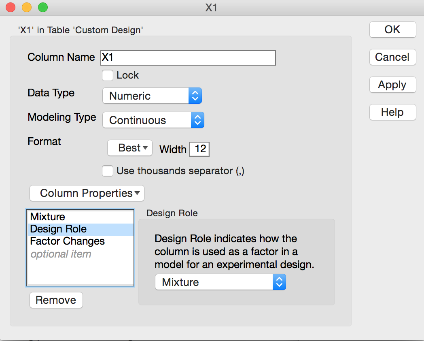
Task: Open the Format "Best" dropdown
Action: pyautogui.click(x=129, y=148)
